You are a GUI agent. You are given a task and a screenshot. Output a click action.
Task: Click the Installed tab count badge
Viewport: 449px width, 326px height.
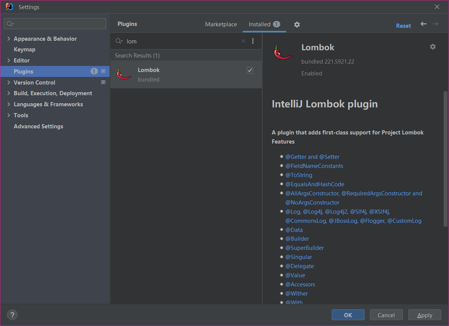[x=276, y=24]
